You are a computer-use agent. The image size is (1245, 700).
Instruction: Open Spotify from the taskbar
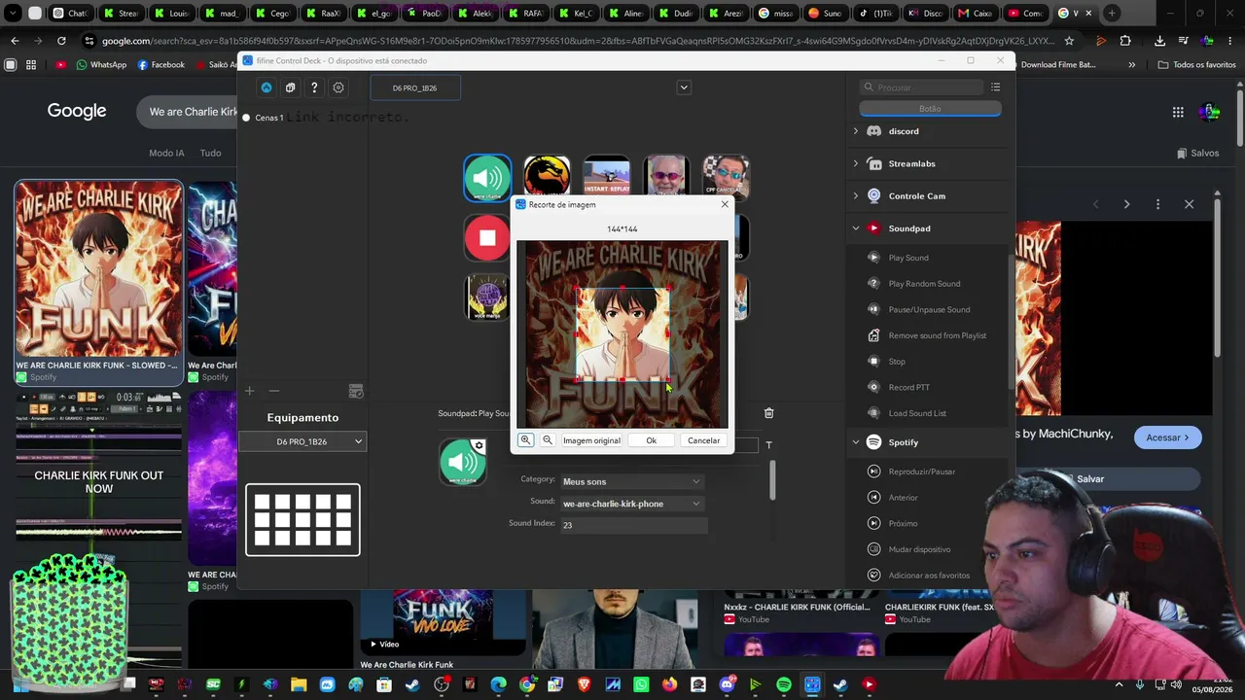point(784,684)
